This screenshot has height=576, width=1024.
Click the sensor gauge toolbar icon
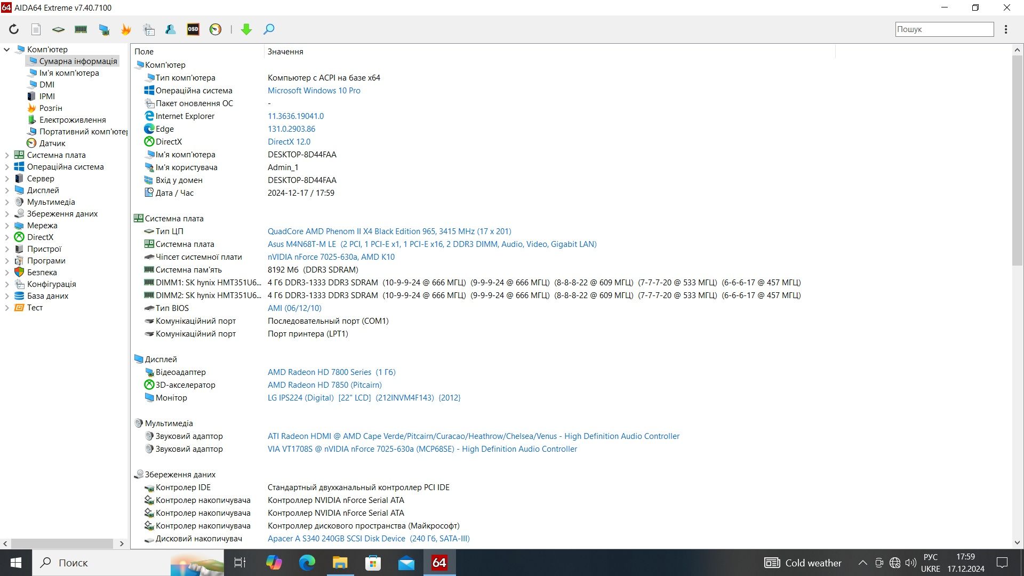coord(215,29)
